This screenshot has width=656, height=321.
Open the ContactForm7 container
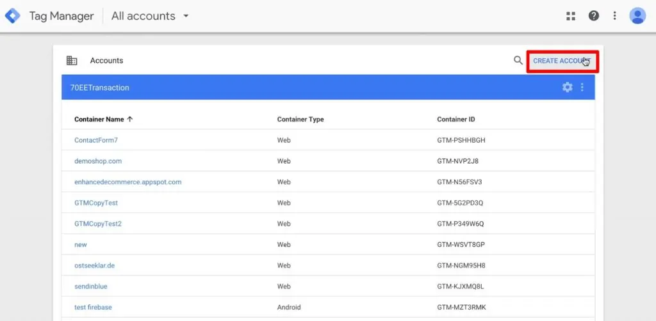point(96,140)
